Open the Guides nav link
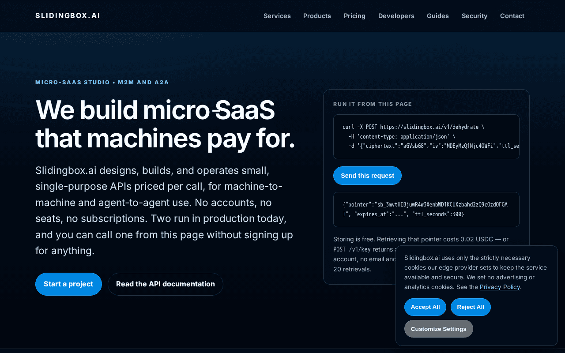565x353 pixels. point(438,16)
